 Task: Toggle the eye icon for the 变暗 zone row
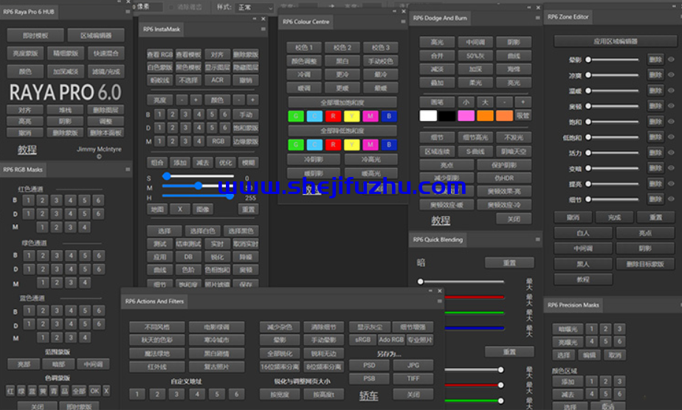(x=672, y=168)
